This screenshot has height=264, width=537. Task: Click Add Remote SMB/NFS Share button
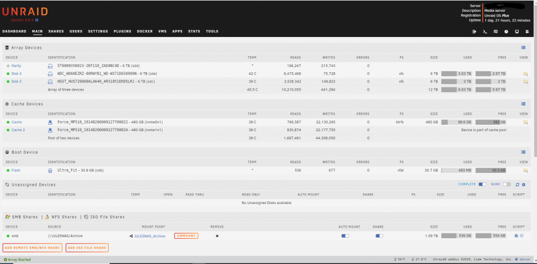click(x=33, y=247)
